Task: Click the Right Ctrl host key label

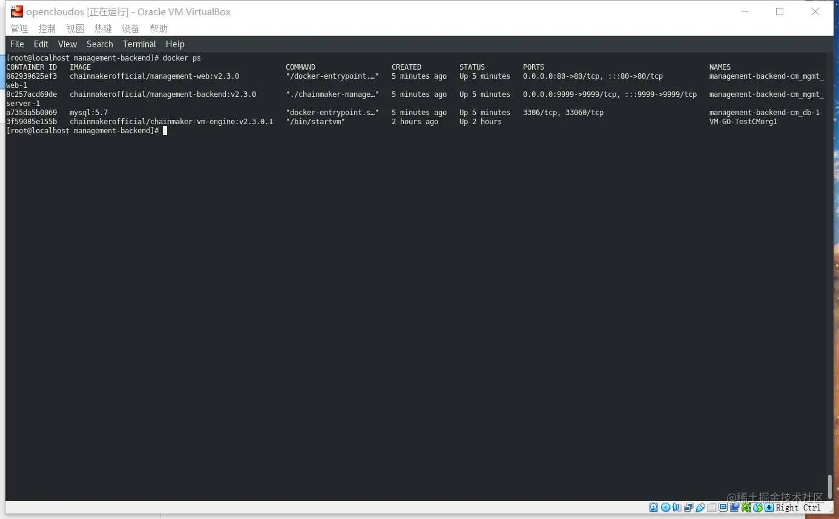Action: click(x=798, y=507)
